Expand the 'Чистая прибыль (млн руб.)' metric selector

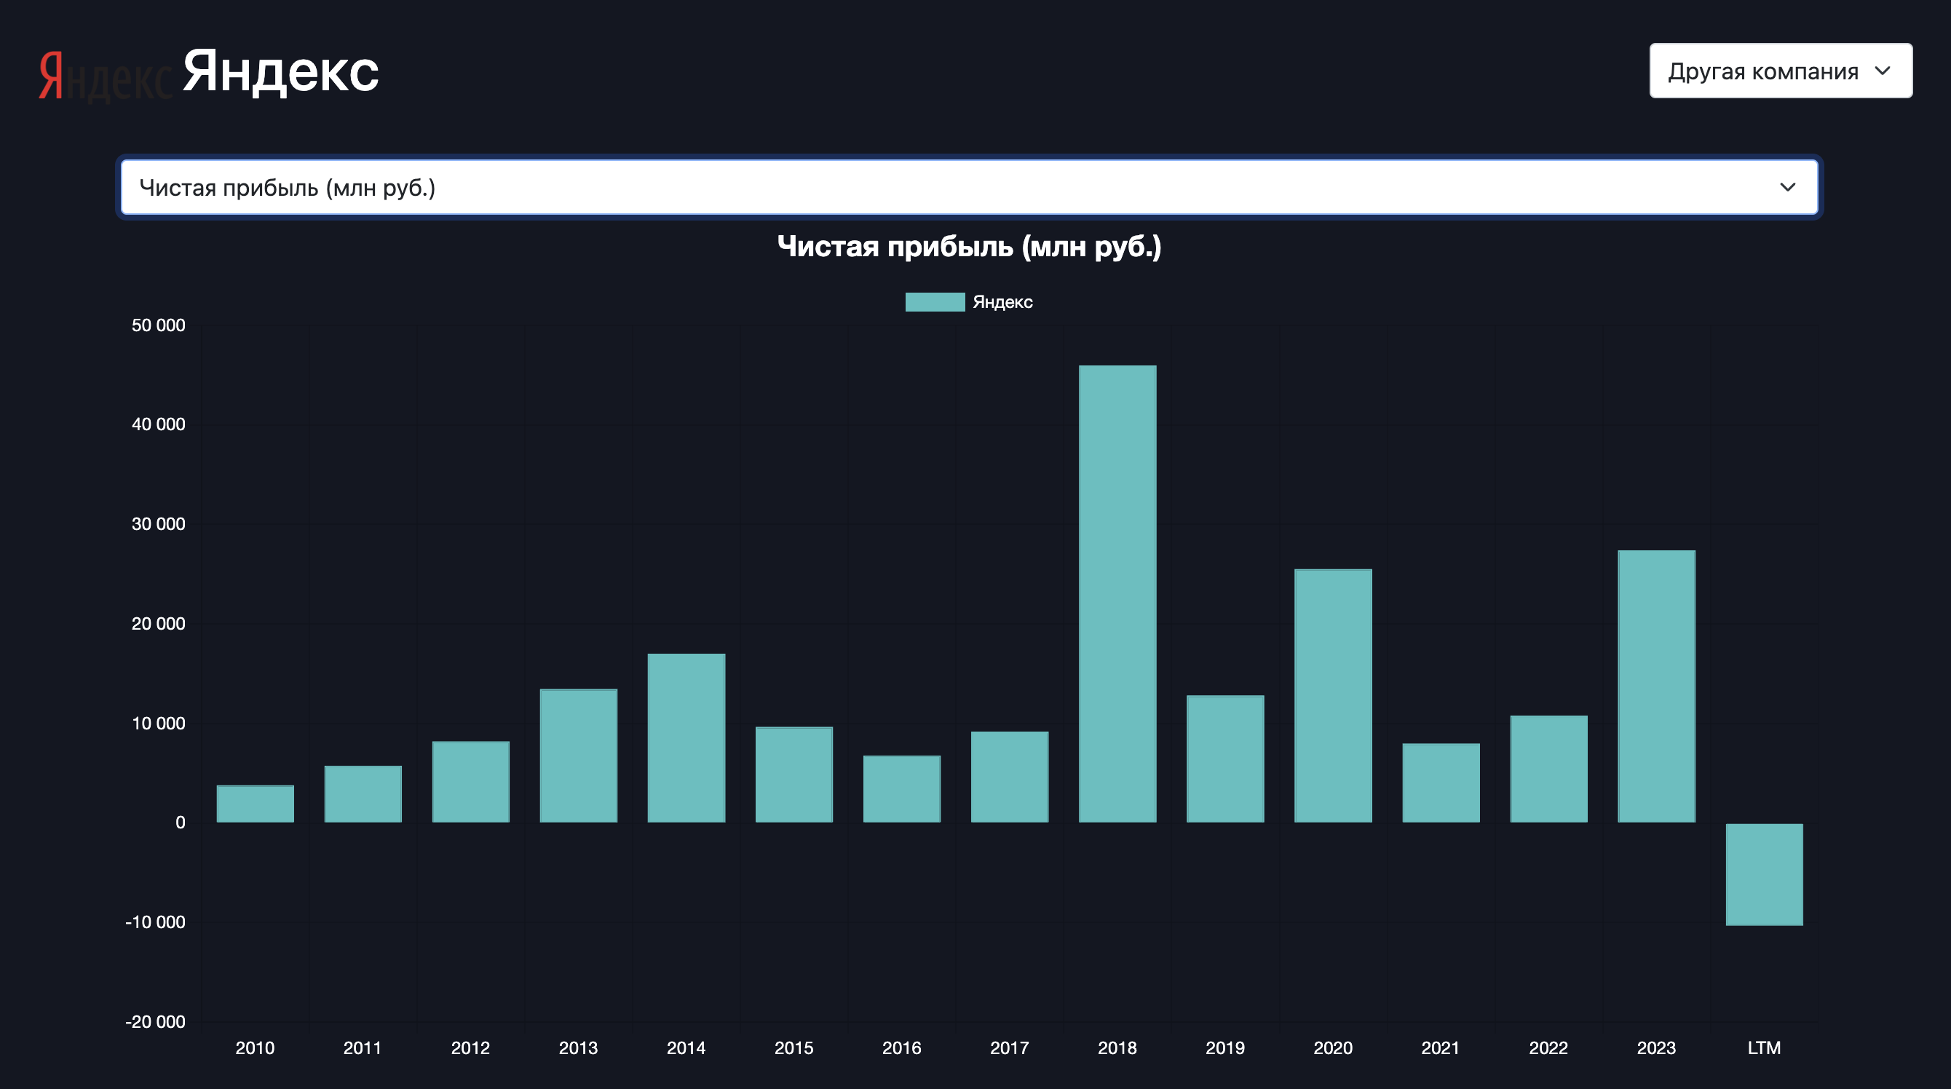click(969, 187)
